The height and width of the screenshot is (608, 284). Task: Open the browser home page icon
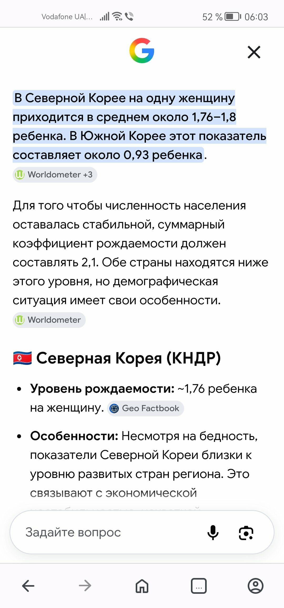point(142,586)
